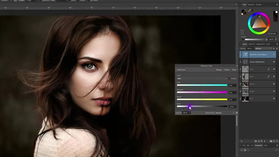Click Delete in Selective Color dialog

pyautogui.click(x=227, y=70)
